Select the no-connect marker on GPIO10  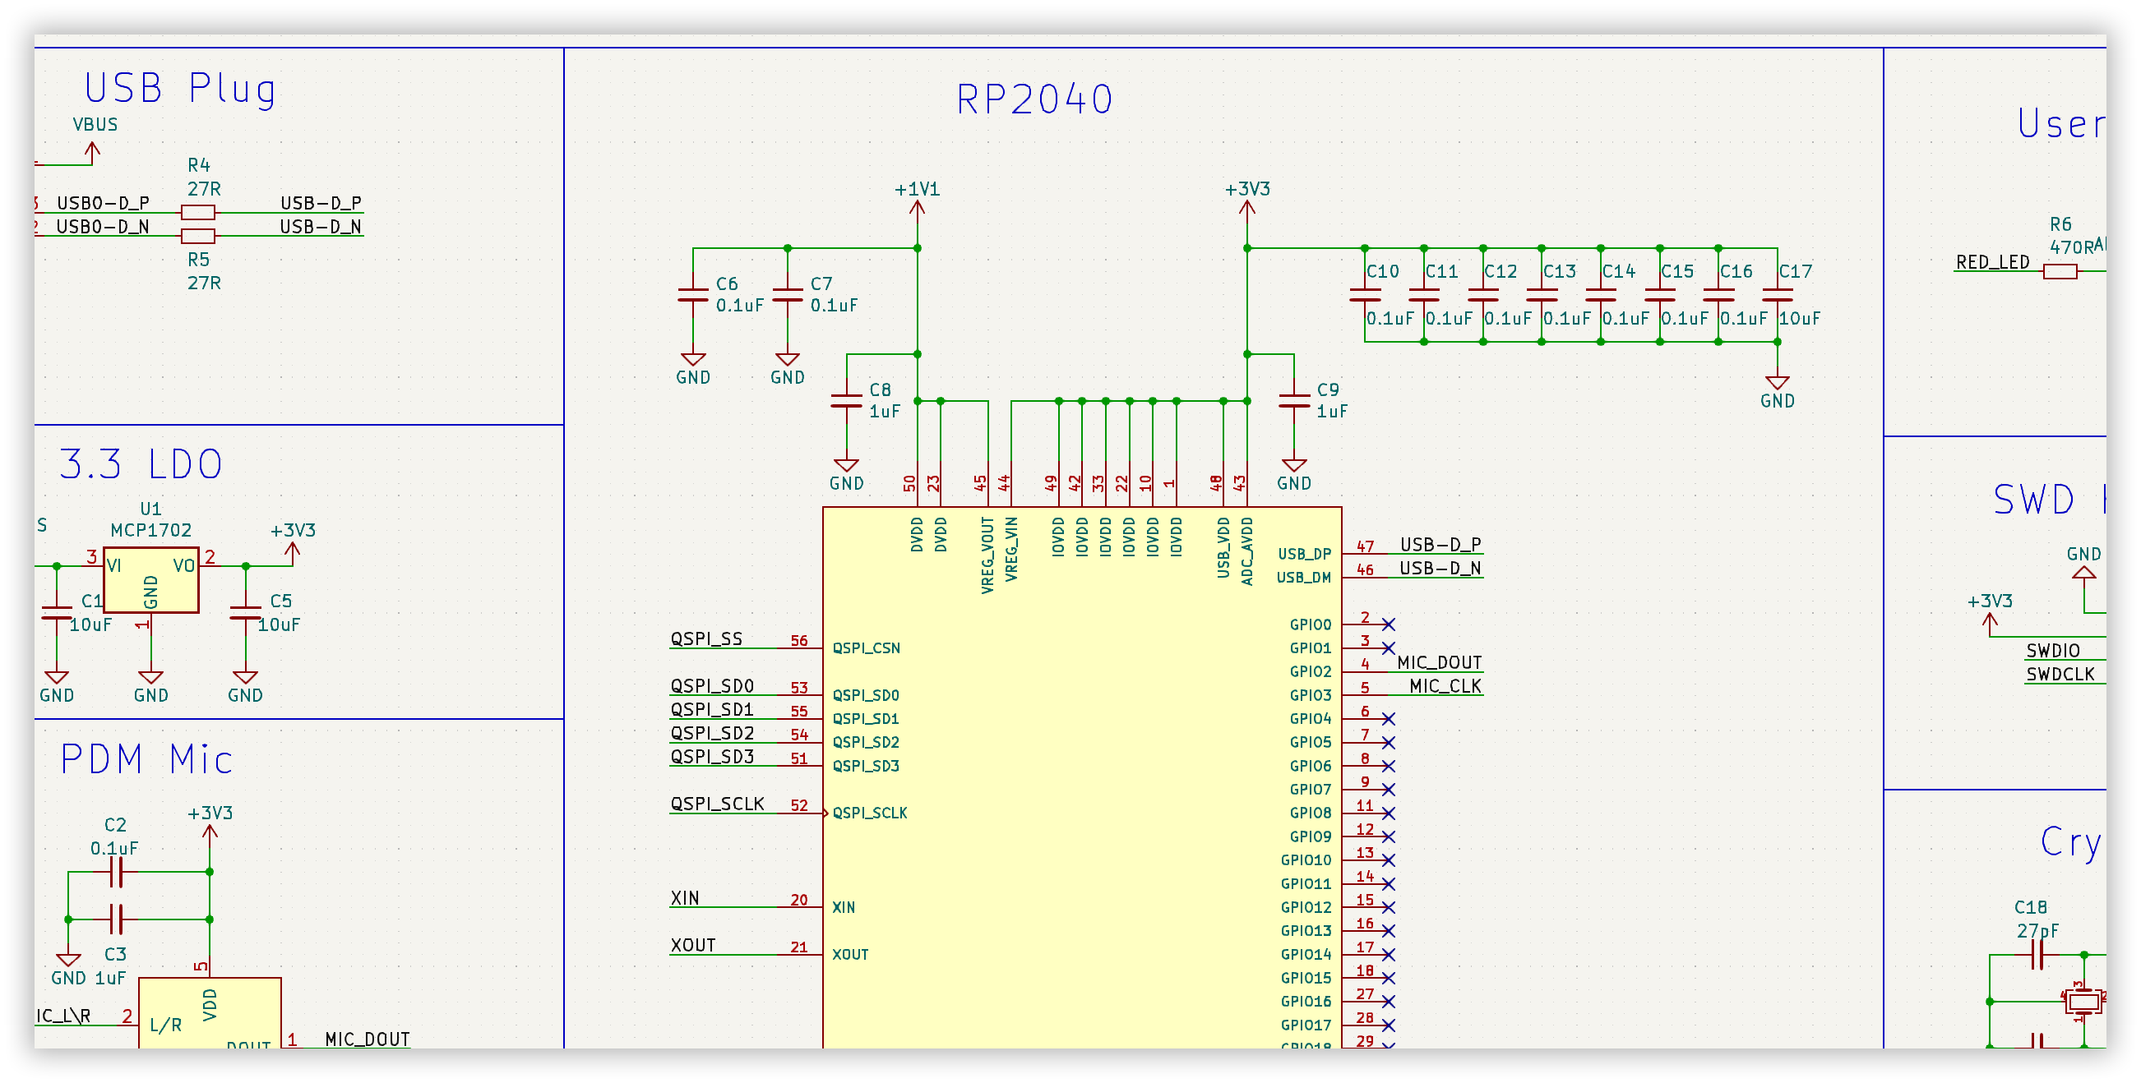pyautogui.click(x=1388, y=859)
